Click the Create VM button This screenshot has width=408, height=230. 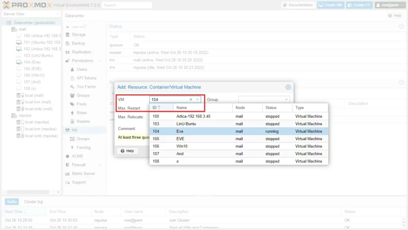pyautogui.click(x=330, y=5)
